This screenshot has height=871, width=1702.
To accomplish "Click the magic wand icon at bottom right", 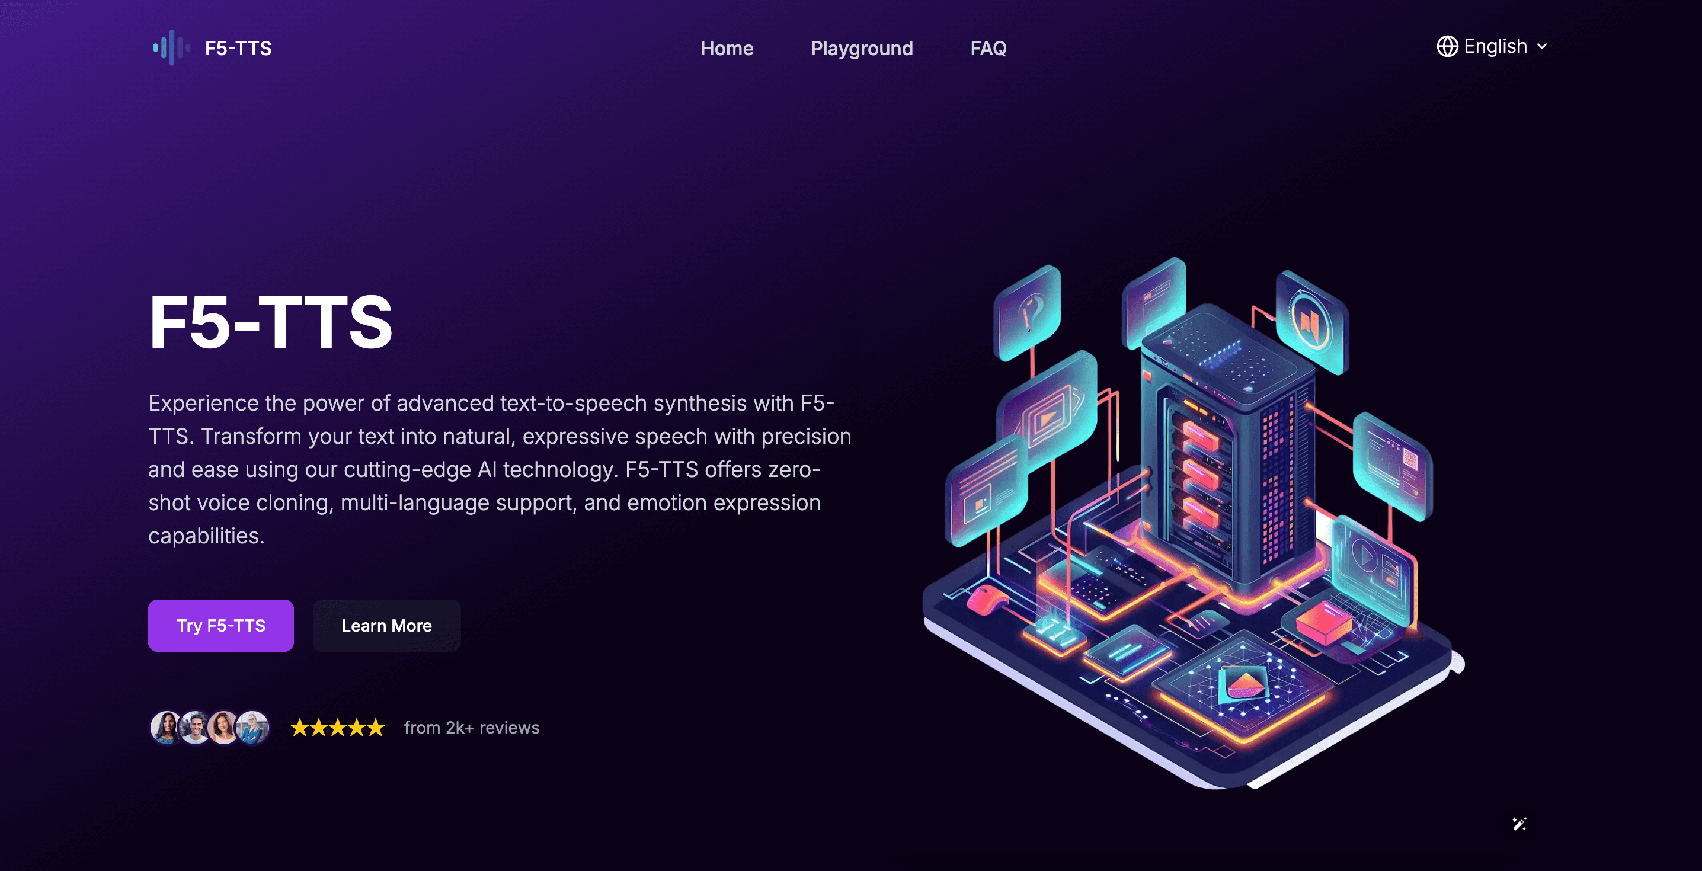I will click(x=1519, y=824).
